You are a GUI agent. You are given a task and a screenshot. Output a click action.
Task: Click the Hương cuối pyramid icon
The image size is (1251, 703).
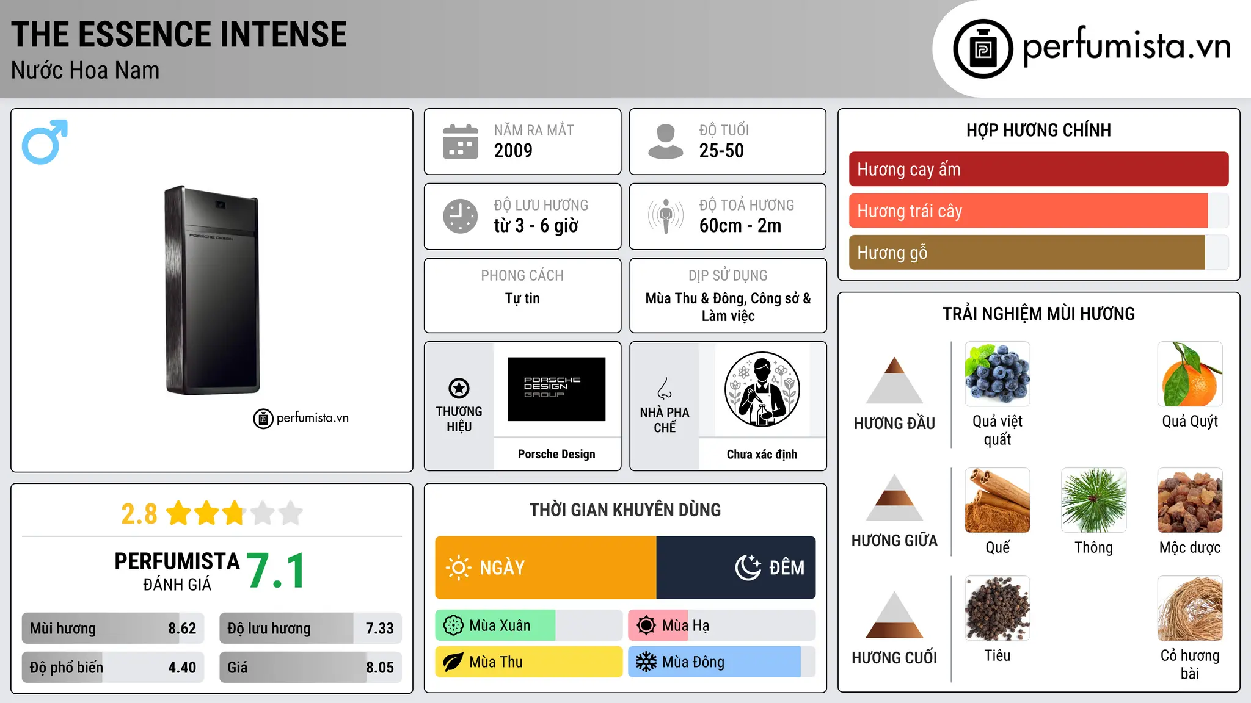pos(894,615)
